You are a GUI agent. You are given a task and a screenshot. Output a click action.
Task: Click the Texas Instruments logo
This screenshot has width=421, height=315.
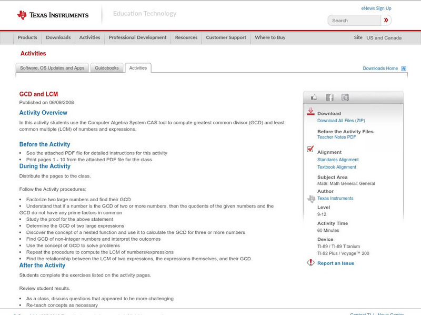(x=53, y=15)
